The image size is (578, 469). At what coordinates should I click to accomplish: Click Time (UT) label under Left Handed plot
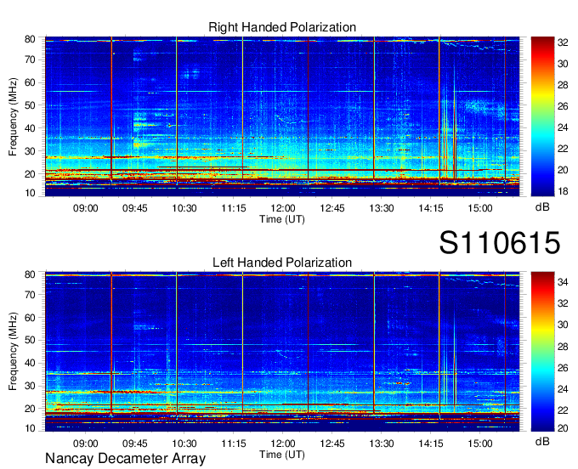(x=282, y=455)
